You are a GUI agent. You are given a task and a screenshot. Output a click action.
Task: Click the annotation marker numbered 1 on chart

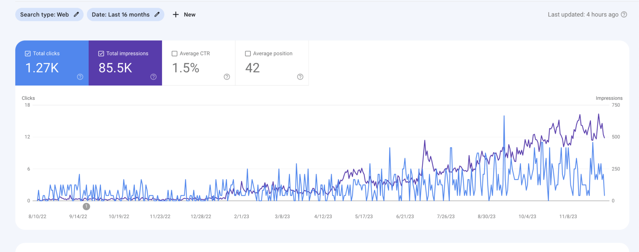86,206
